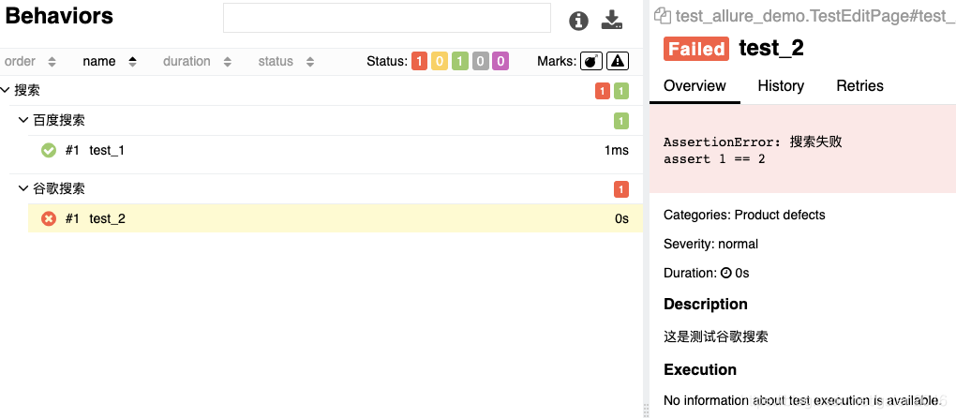956x418 pixels.
Task: Click the 0s duration of test_2
Action: 621,218
